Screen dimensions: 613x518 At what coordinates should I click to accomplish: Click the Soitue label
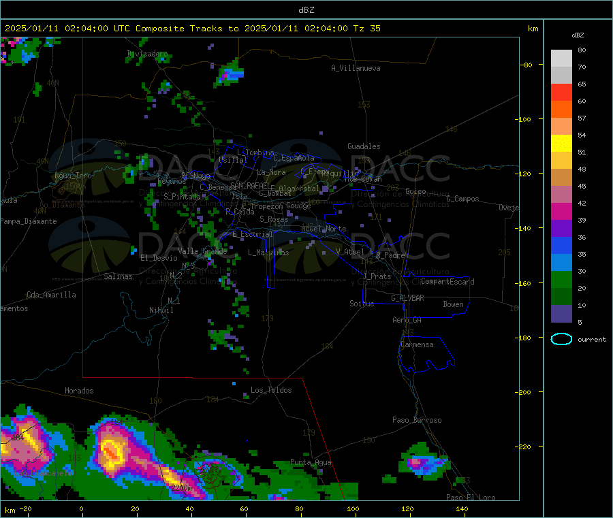[362, 303]
